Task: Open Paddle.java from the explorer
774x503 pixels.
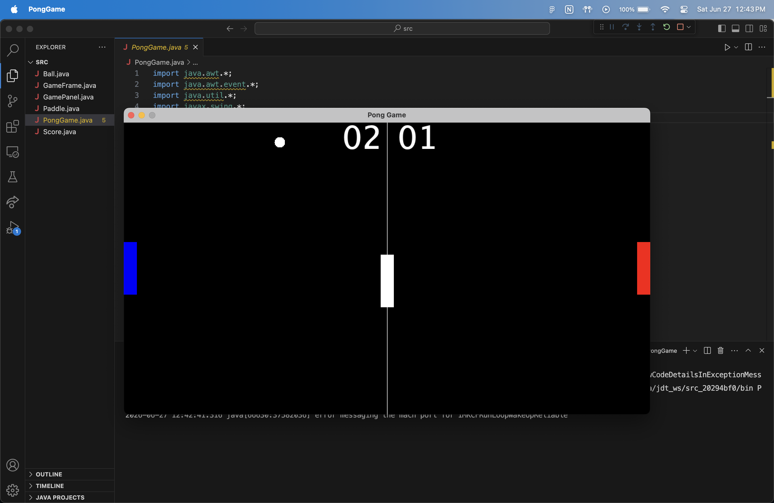Action: (70, 109)
